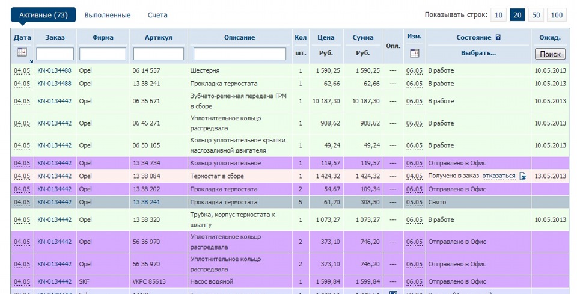This screenshot has height=294, width=577.
Task: Click the отказаться link for Термостат в сборе
Action: [498, 176]
